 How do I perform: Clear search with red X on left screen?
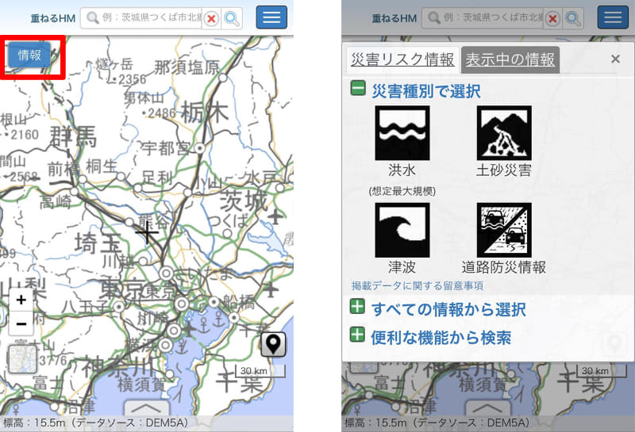point(211,18)
